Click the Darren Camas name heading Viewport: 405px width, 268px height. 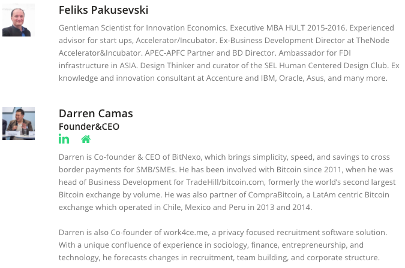point(96,114)
